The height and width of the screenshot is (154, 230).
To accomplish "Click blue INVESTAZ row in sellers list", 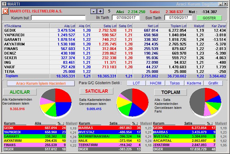I will pos(110,132).
